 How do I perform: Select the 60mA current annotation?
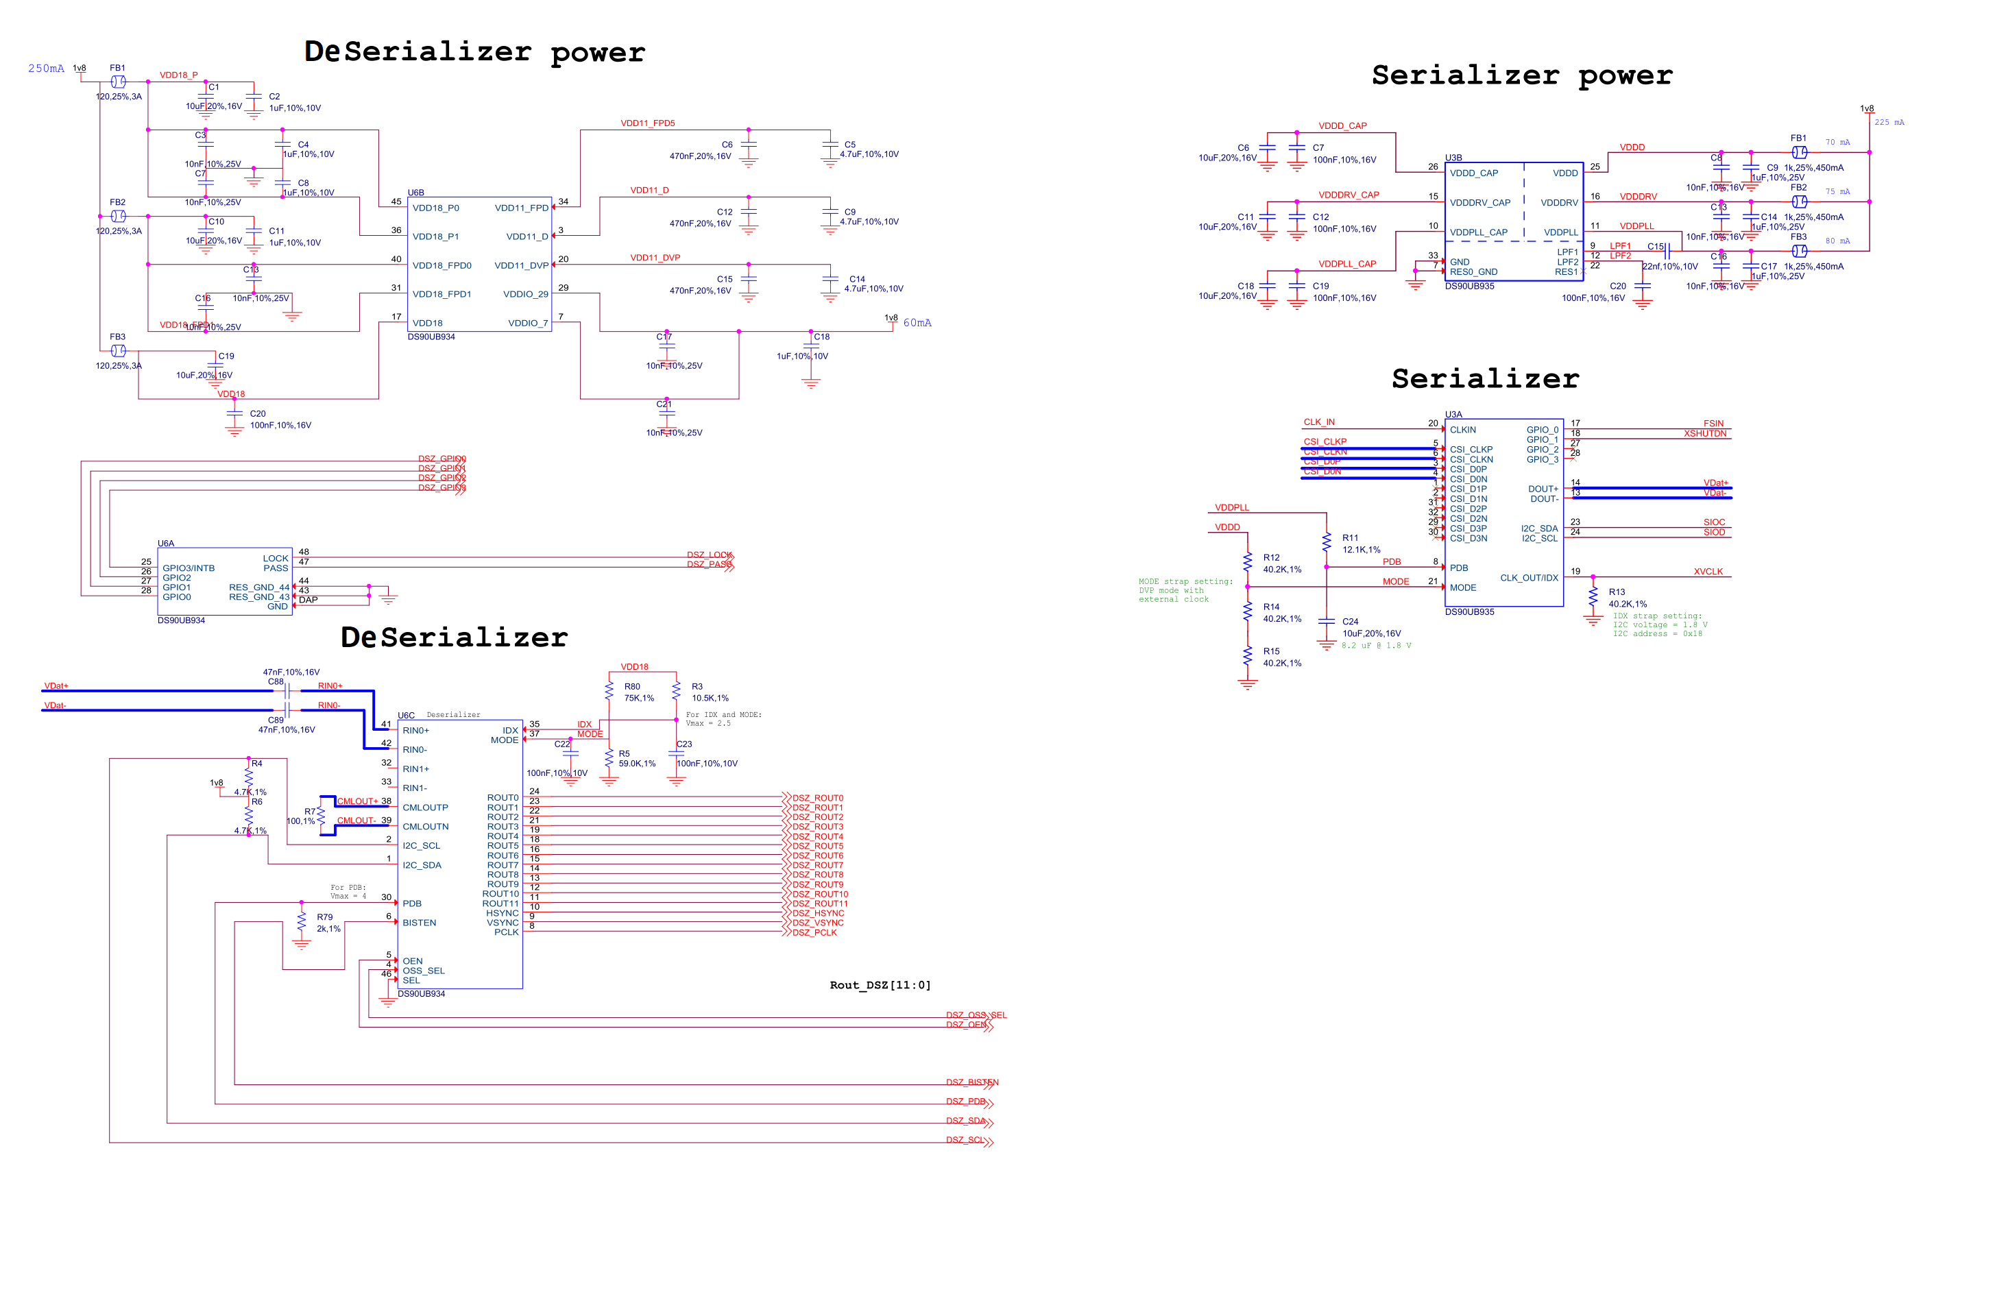click(x=917, y=323)
